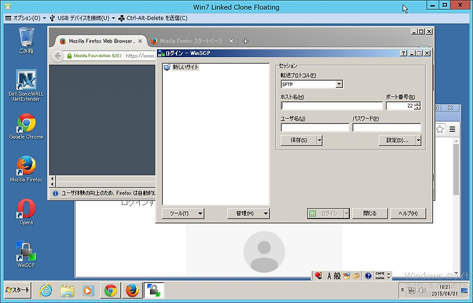Viewport: 473px width, 303px height.
Task: Open Mozilla Firefox desktop shortcut
Action: [26, 169]
